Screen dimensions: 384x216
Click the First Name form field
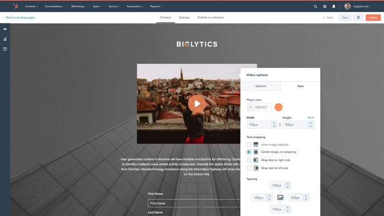194,203
